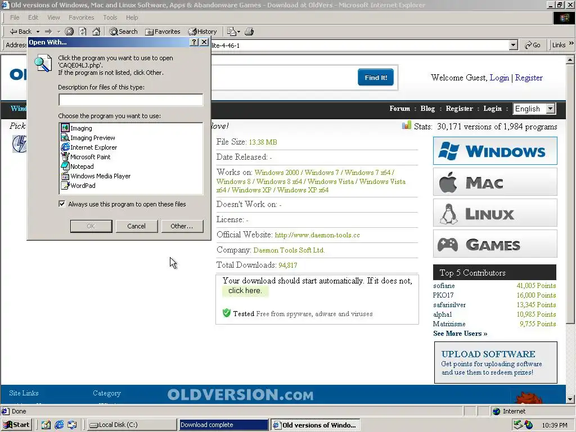Expand the Links toolbar chevron
Image resolution: width=576 pixels, height=432 pixels.
pos(571,44)
